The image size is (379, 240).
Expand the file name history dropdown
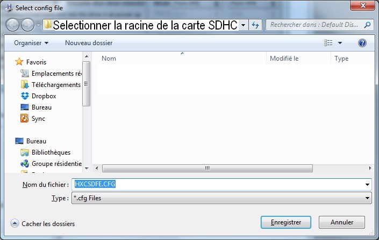(x=367, y=185)
